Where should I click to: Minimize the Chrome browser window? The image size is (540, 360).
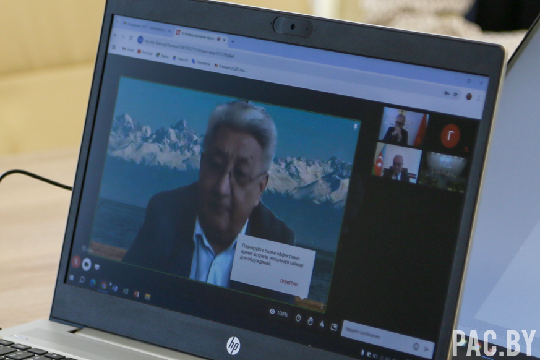(457, 79)
